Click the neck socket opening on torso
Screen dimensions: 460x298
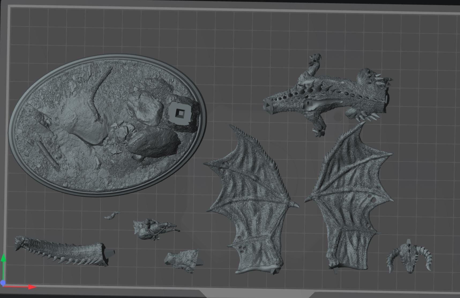[x=268, y=105]
